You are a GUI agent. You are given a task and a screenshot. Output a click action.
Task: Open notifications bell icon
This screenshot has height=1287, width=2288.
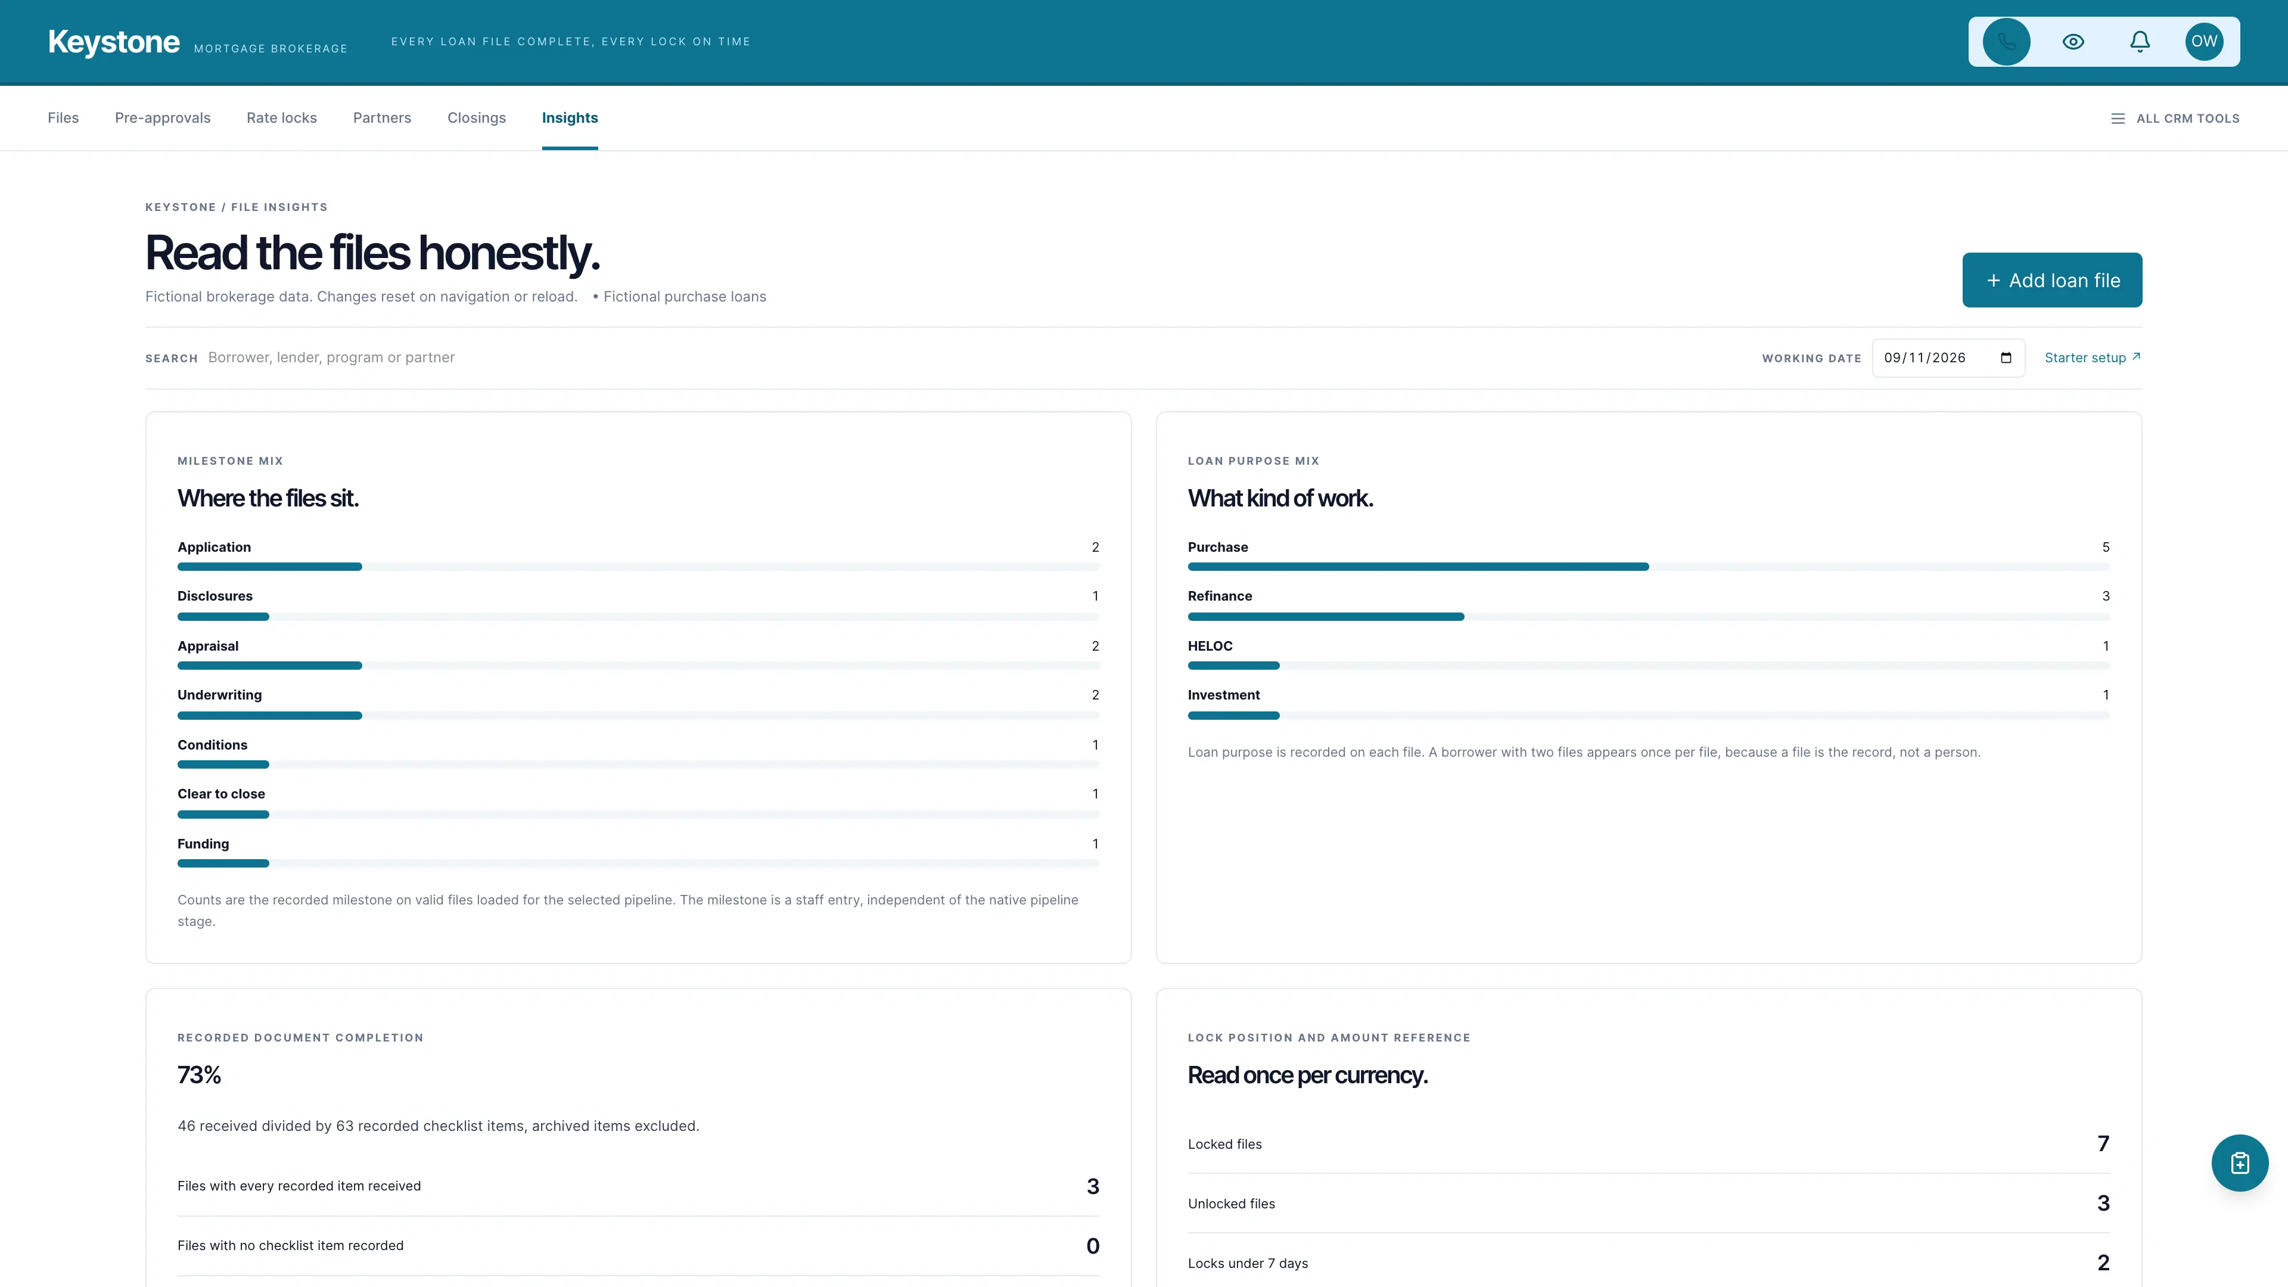(2140, 42)
